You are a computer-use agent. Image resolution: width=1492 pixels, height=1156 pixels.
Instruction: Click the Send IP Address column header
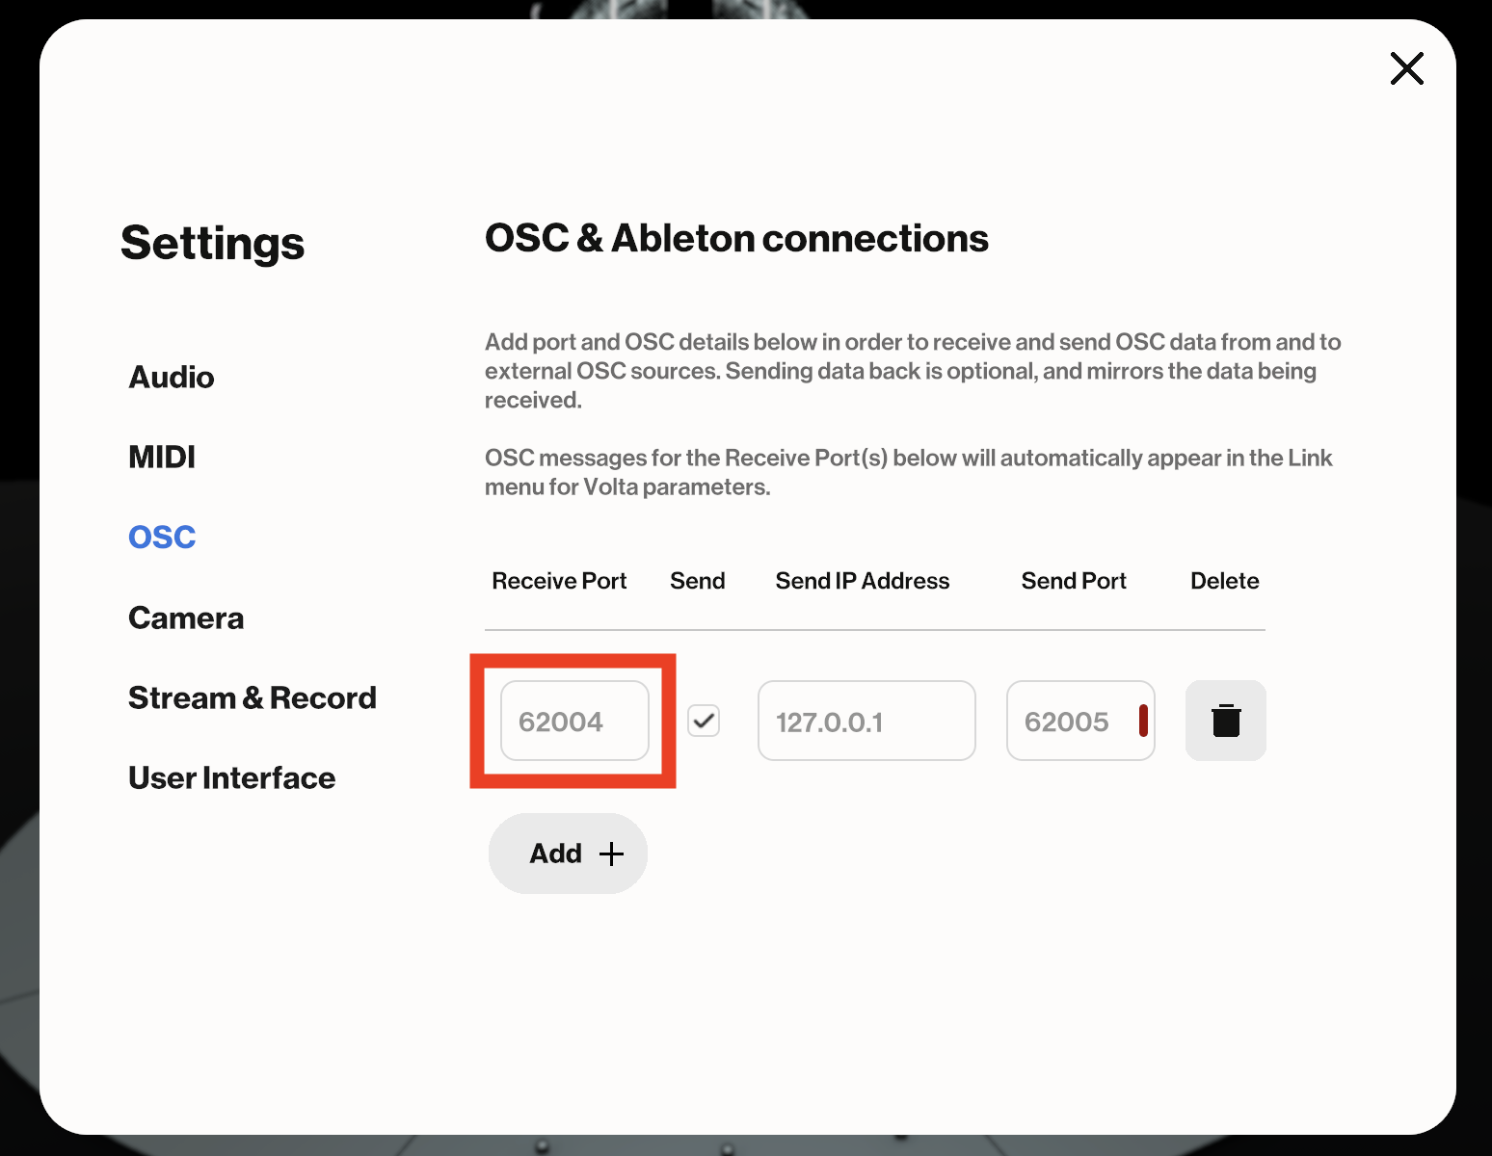point(862,581)
